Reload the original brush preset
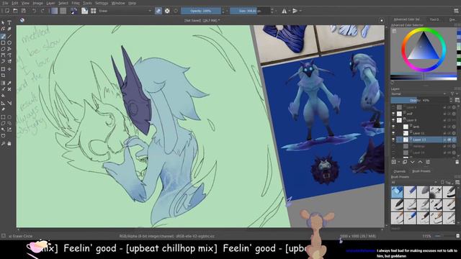Image resolution: width=461 pixels, height=259 pixels. [x=176, y=11]
